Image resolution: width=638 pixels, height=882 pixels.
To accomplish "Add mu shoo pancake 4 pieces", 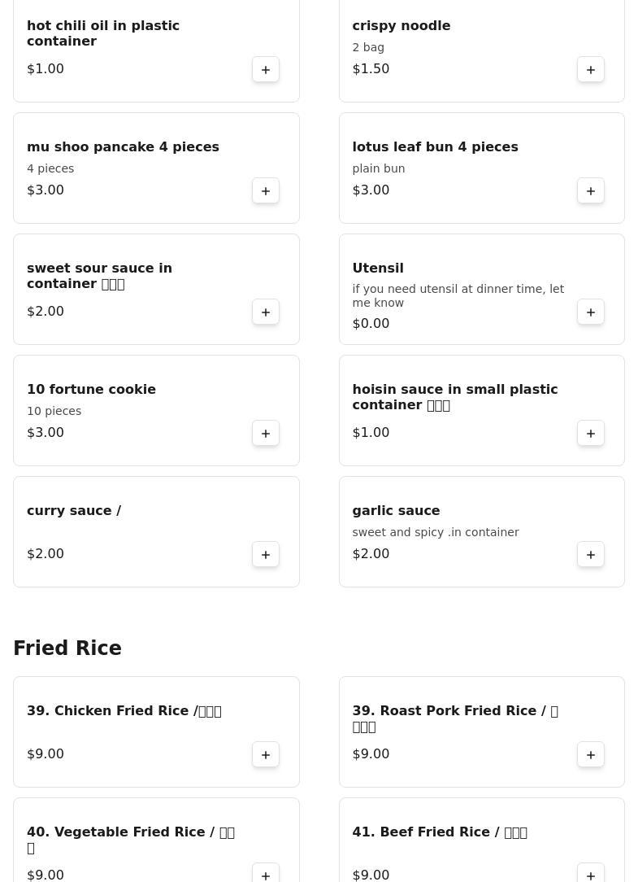I will (x=266, y=191).
